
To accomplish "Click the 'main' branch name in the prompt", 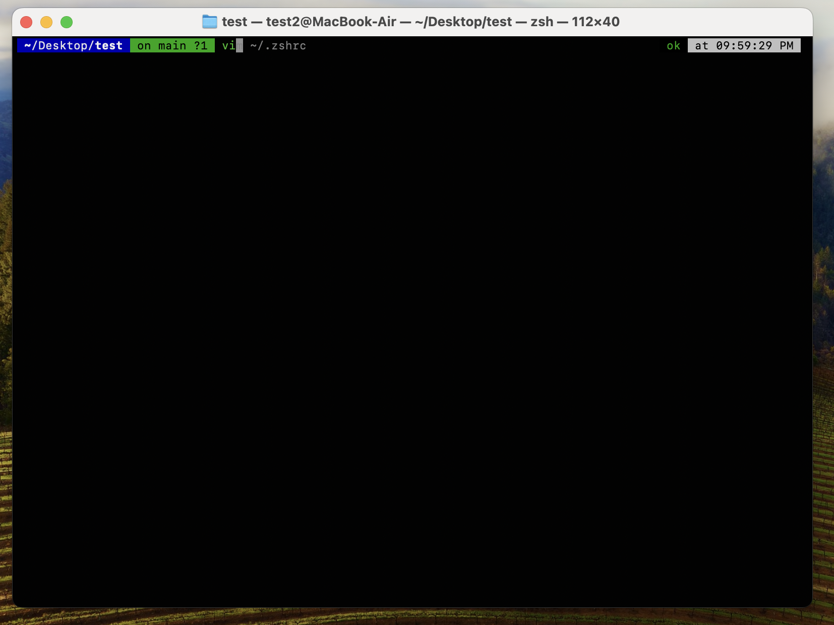I will tap(172, 45).
